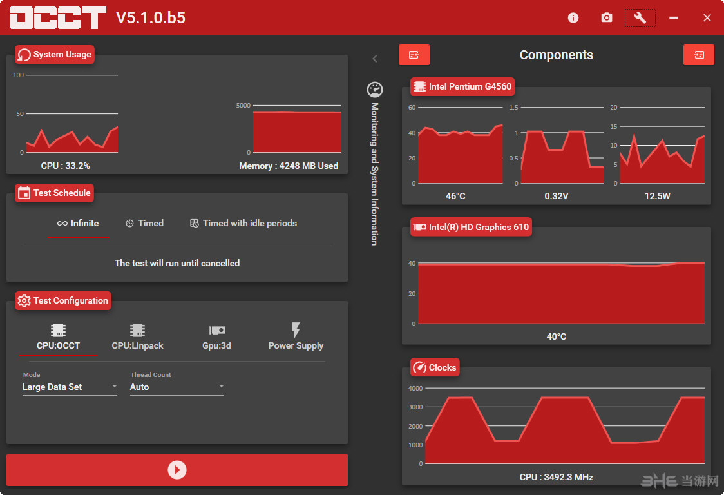
Task: Take a screenshot with the camera icon
Action: [607, 17]
